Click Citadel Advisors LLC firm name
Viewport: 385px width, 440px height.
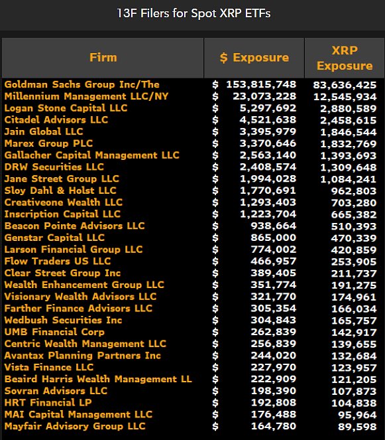click(x=56, y=120)
